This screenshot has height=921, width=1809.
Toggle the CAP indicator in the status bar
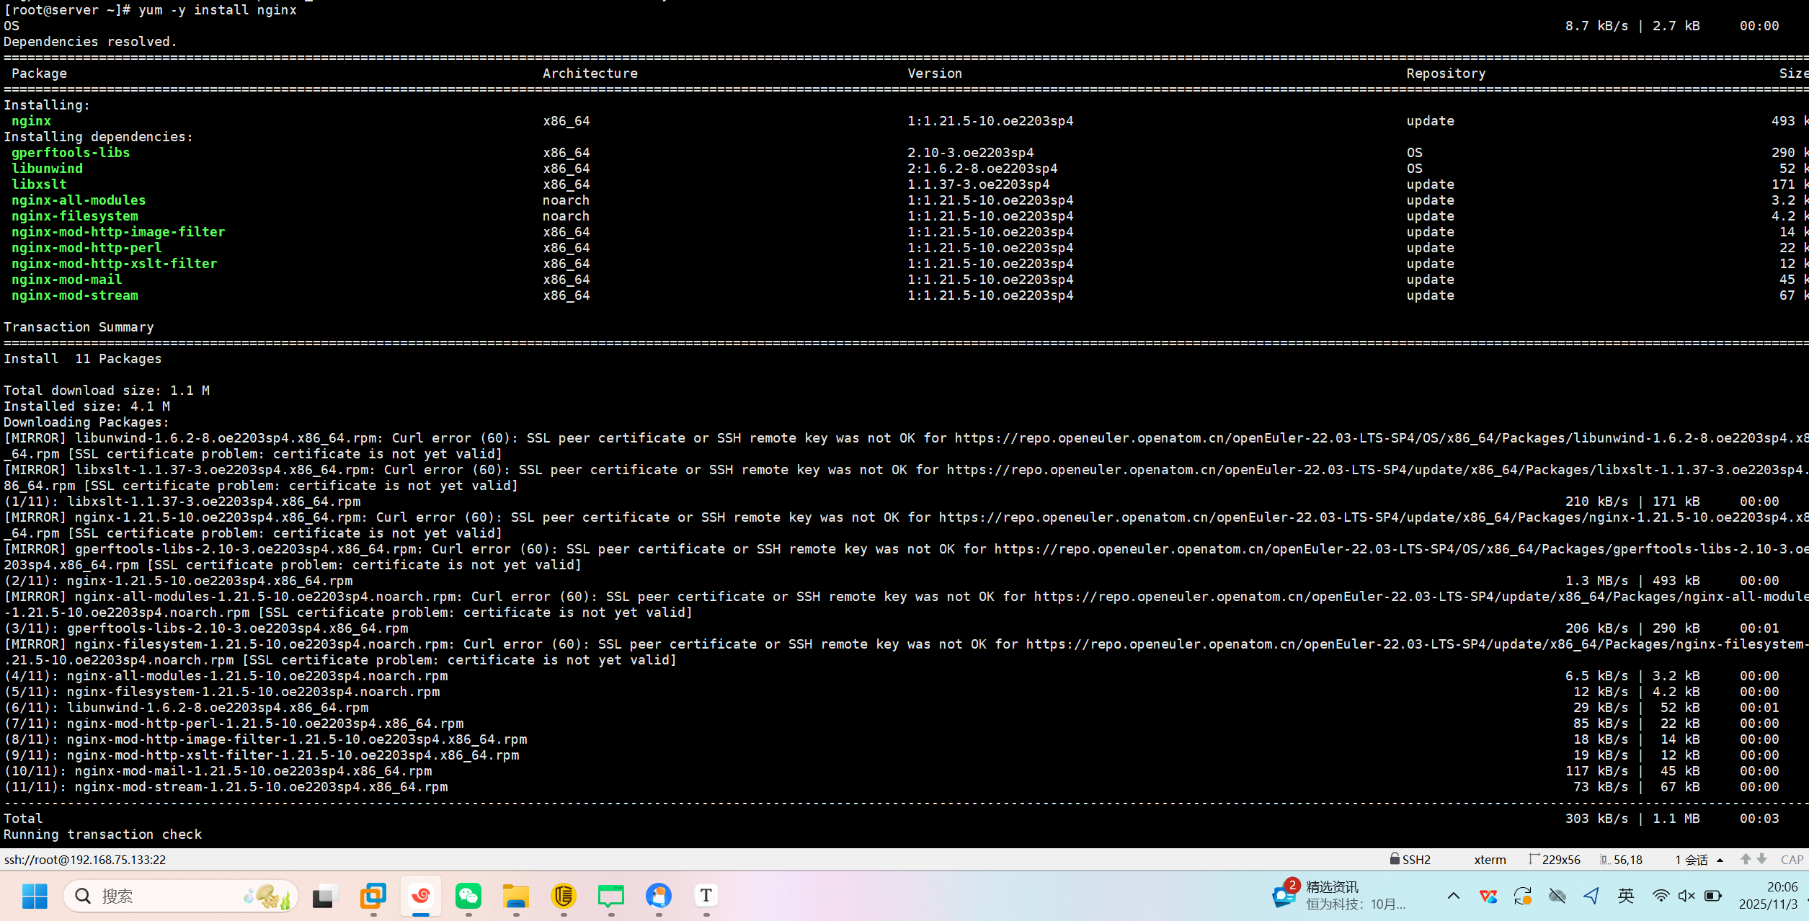(x=1792, y=859)
